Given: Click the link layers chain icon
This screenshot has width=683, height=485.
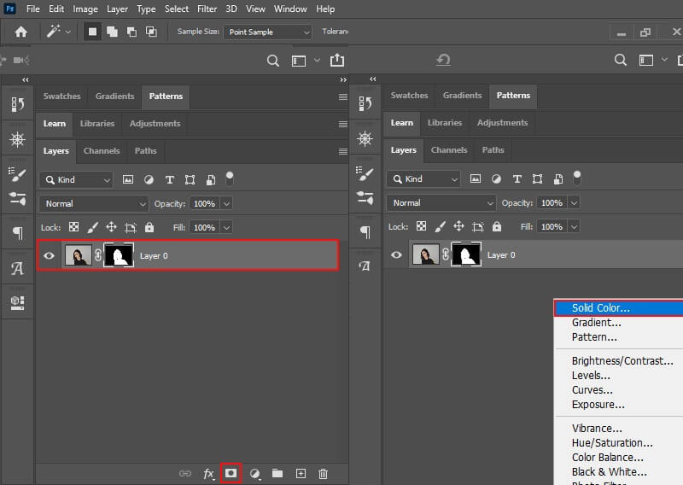Looking at the screenshot, I should point(185,473).
